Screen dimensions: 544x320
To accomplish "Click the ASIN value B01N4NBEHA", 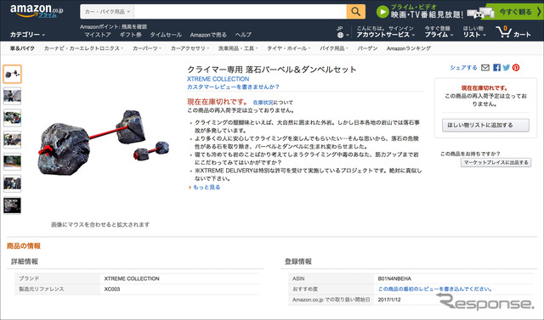I will pyautogui.click(x=394, y=278).
